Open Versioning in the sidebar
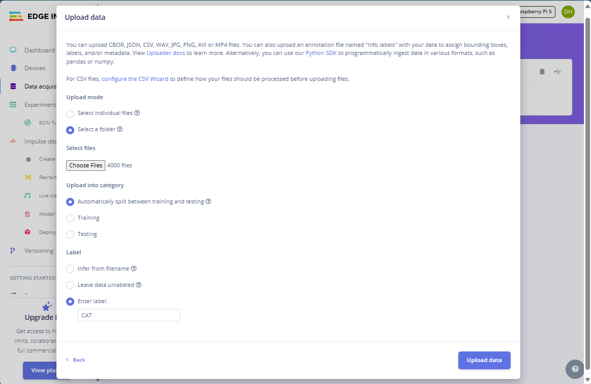591x384 pixels. (38, 251)
